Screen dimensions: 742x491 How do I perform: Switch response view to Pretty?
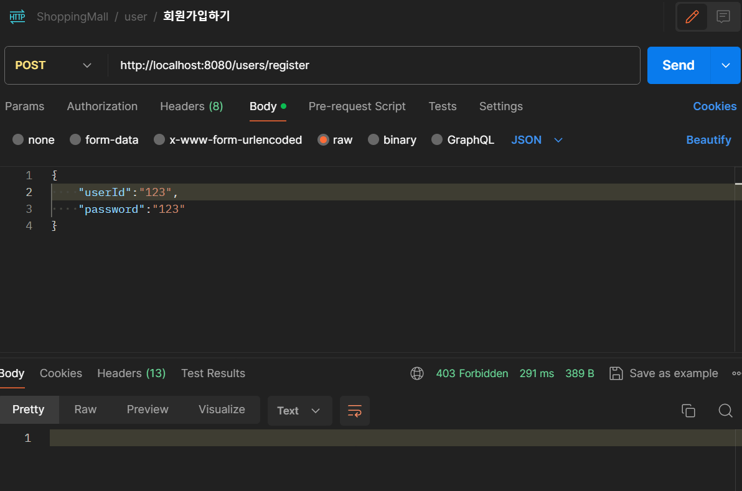pyautogui.click(x=29, y=409)
